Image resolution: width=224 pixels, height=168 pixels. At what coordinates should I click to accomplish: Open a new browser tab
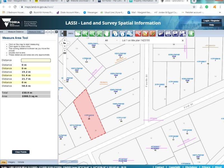click(194, 1)
